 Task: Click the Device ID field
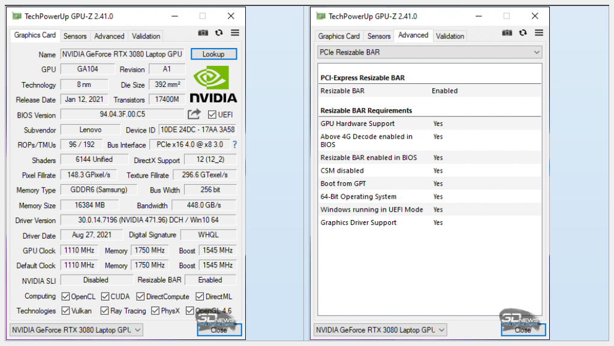point(198,130)
